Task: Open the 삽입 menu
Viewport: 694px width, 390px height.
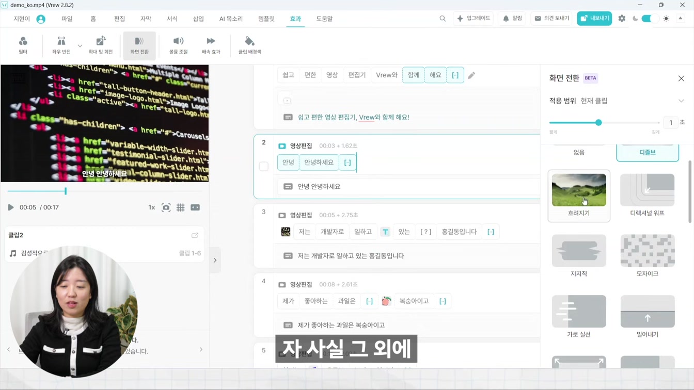Action: [x=199, y=19]
